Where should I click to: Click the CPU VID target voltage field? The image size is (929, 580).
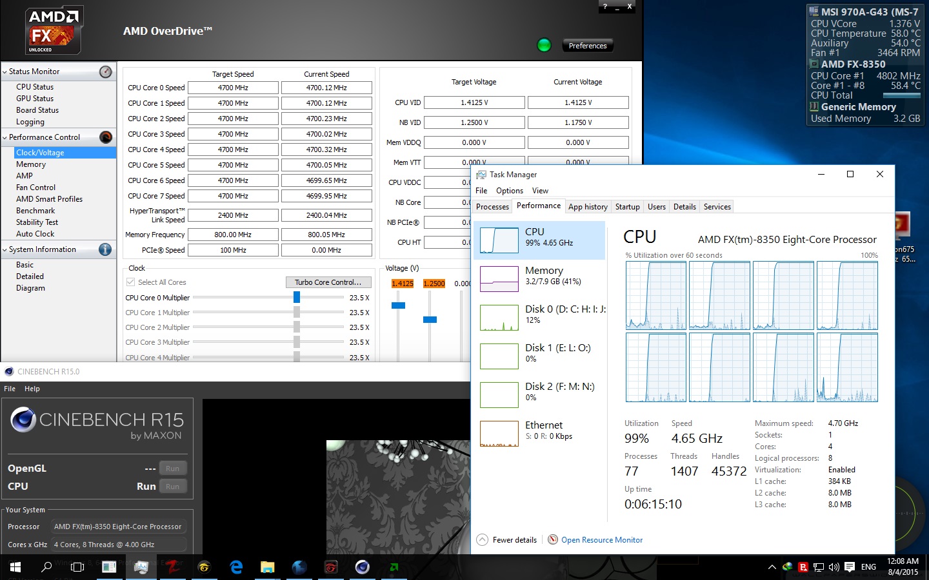(474, 102)
